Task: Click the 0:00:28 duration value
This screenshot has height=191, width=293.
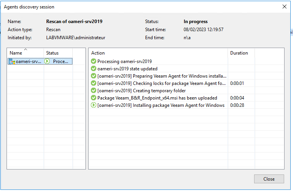Action: [237, 105]
